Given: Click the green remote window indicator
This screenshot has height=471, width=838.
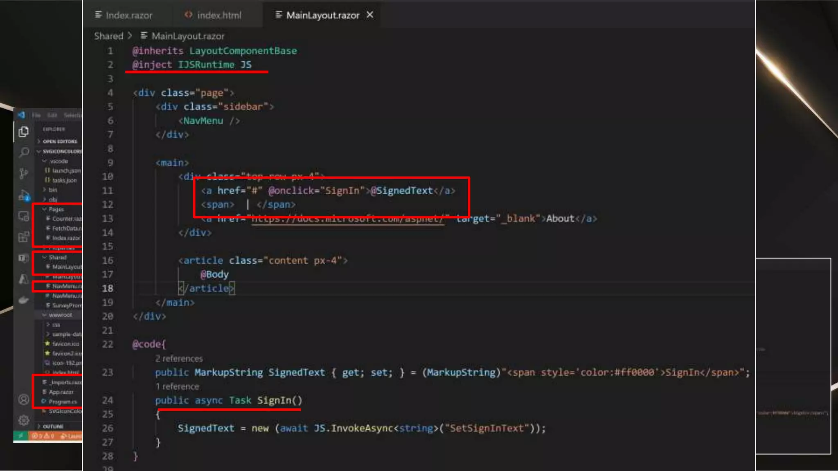Looking at the screenshot, I should 20,436.
